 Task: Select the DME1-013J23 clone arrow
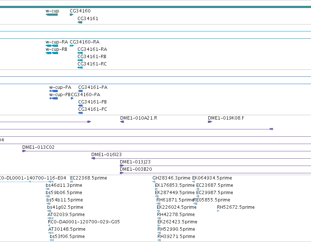tap(122, 166)
